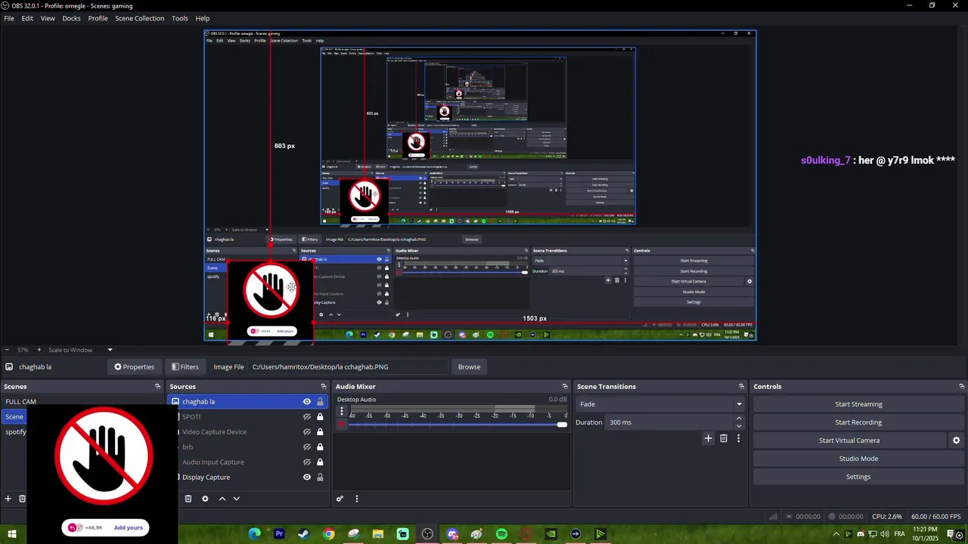
Task: Open Adobe Premiere Pro from taskbar
Action: pos(279,534)
